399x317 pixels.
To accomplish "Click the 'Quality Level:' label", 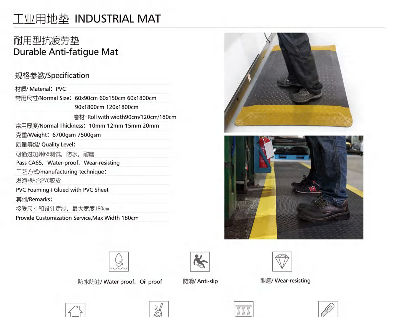I will coord(46,145).
